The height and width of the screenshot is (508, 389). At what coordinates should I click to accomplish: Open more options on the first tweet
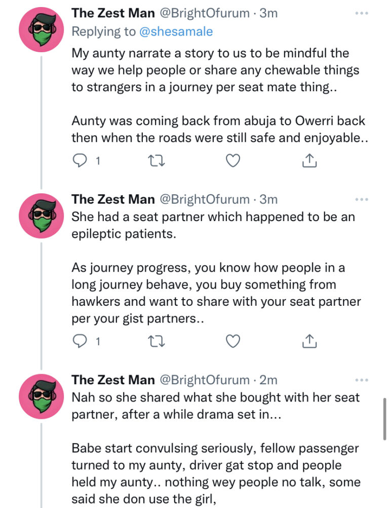pos(361,14)
